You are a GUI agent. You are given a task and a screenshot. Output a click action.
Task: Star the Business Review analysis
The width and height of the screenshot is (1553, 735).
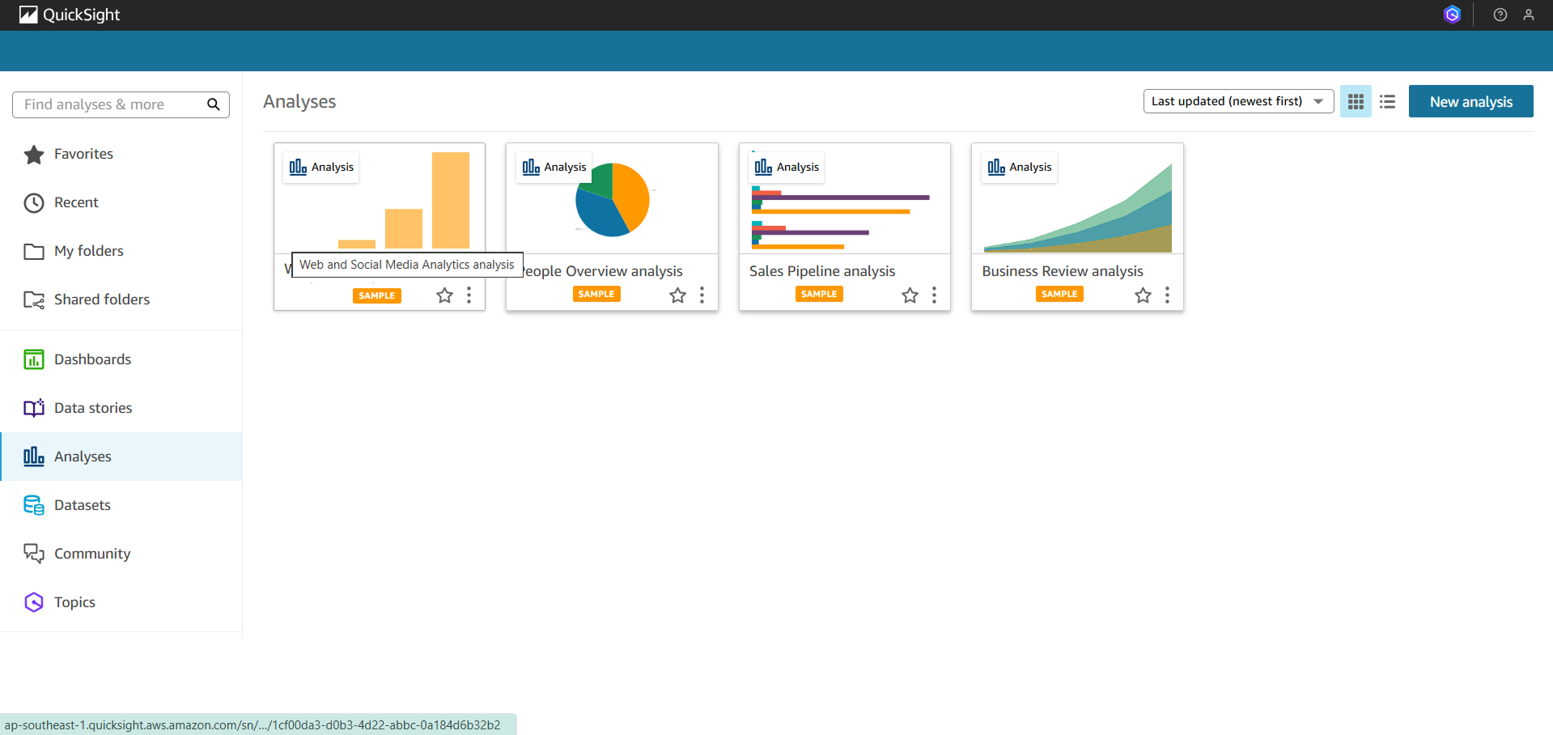click(1142, 295)
